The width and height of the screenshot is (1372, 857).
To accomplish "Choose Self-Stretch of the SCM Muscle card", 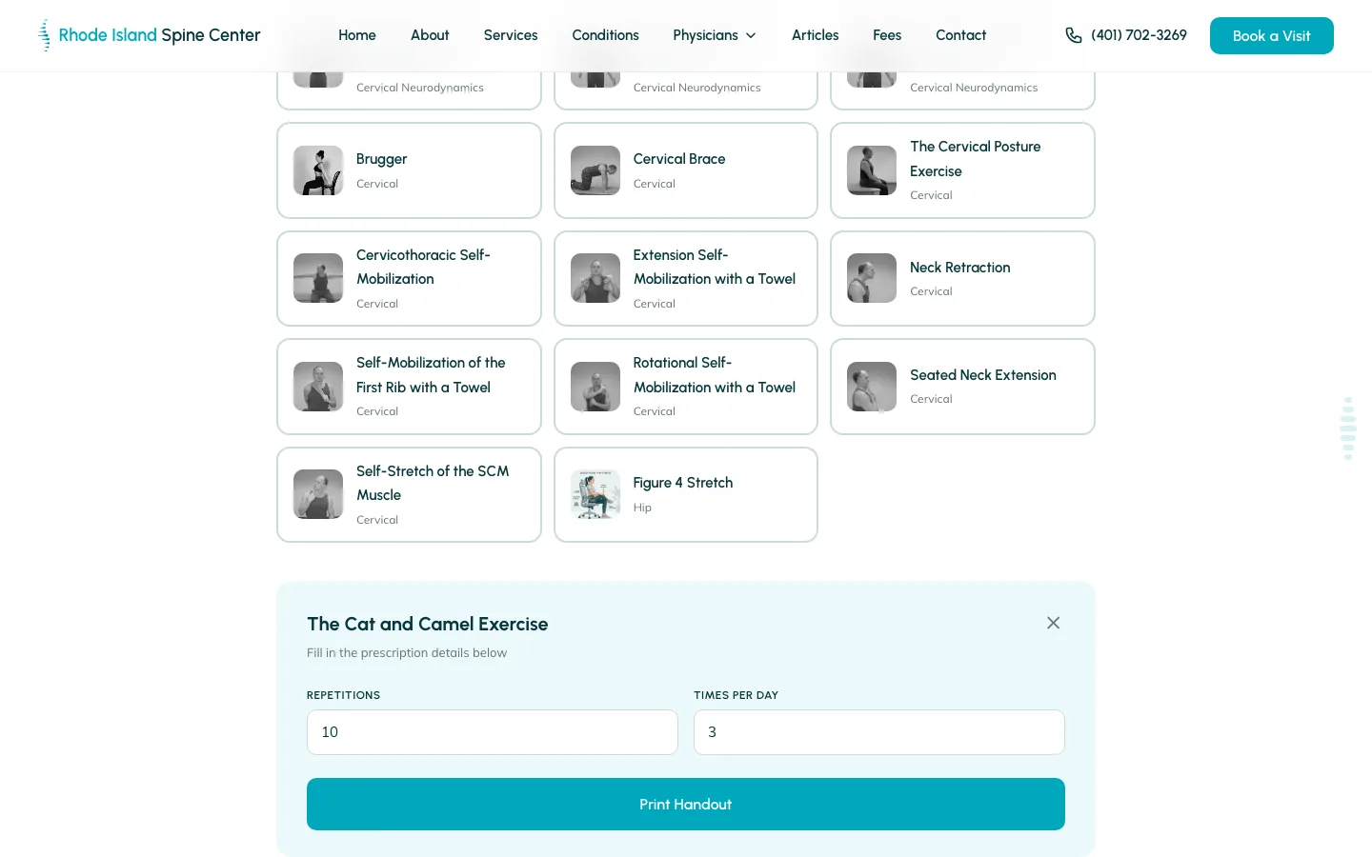I will [x=409, y=494].
